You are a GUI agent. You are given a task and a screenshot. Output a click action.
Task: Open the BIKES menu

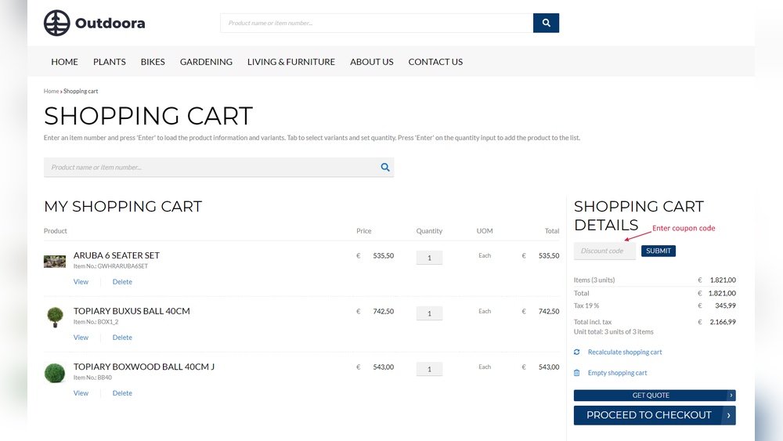153,61
